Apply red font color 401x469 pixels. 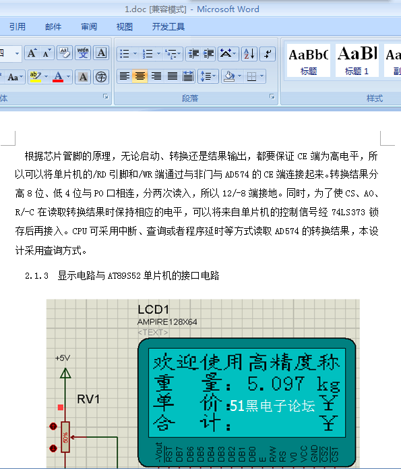pyautogui.click(x=58, y=77)
